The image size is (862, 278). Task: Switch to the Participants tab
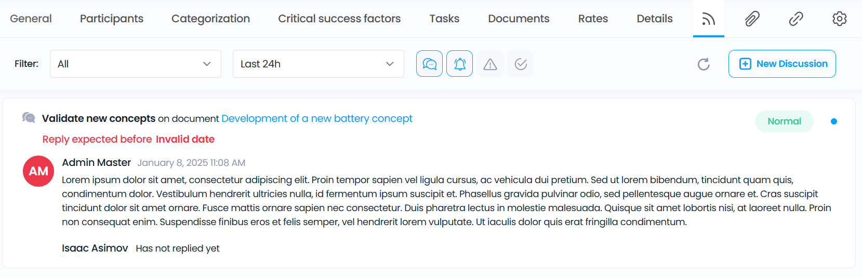pos(112,19)
